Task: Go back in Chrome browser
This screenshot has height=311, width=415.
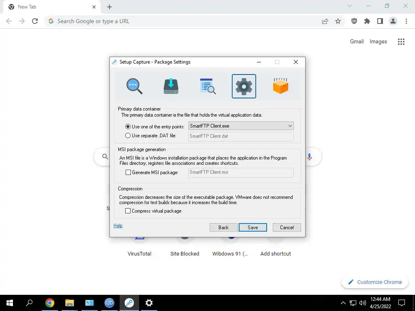Action: tap(9, 21)
